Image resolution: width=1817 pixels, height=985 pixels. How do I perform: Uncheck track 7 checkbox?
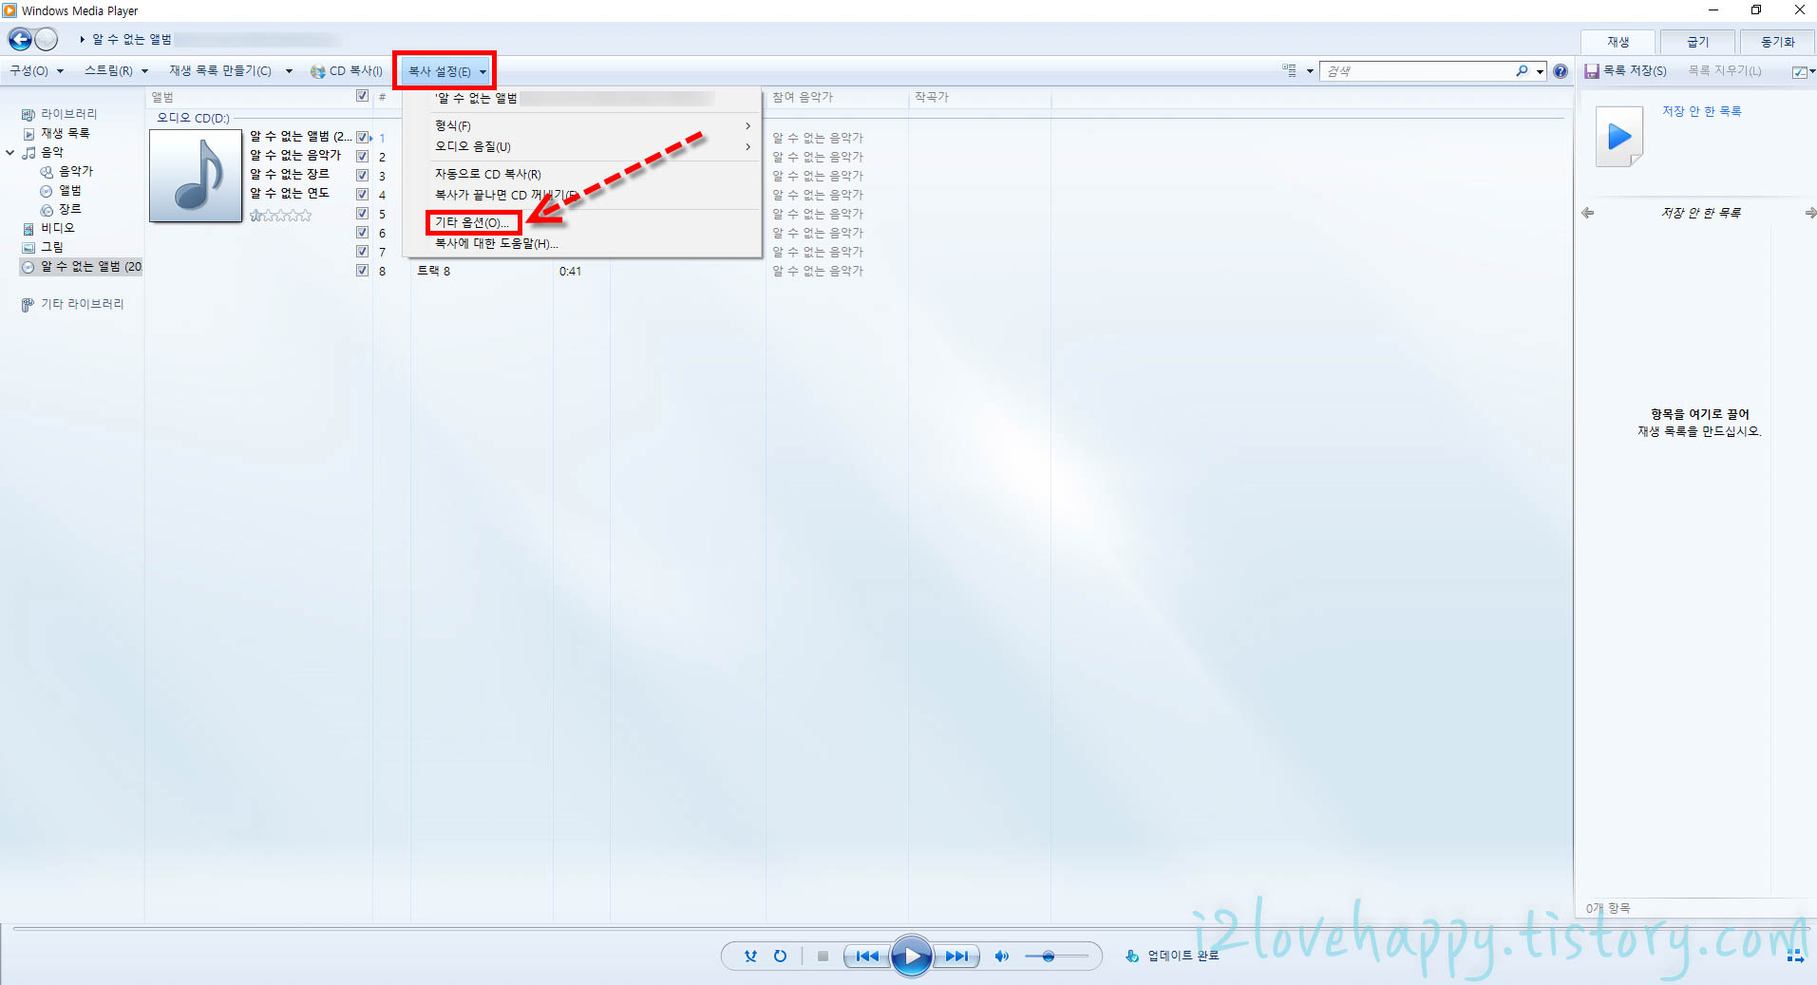362,251
